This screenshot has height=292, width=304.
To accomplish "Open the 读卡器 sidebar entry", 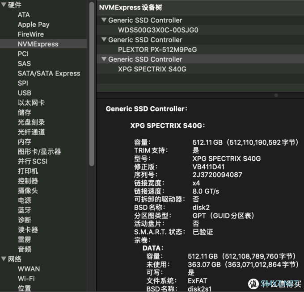I will [28, 229].
